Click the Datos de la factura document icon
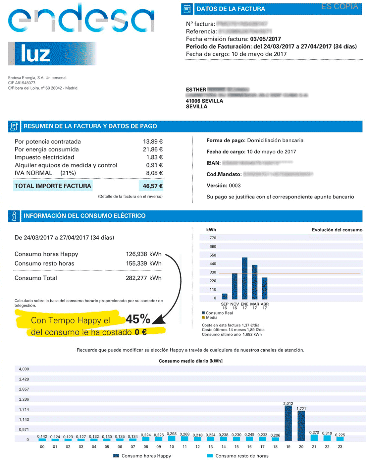Image resolution: width=366 pixels, height=464 pixels. coord(187,9)
